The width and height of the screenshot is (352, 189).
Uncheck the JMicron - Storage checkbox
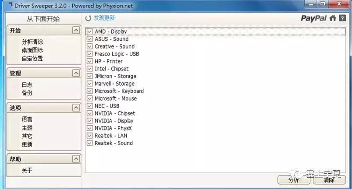pos(89,76)
